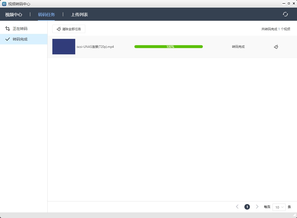Go to the next page arrow
This screenshot has height=218, width=297.
[x=257, y=207]
